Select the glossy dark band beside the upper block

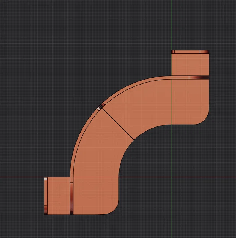pos(199,78)
